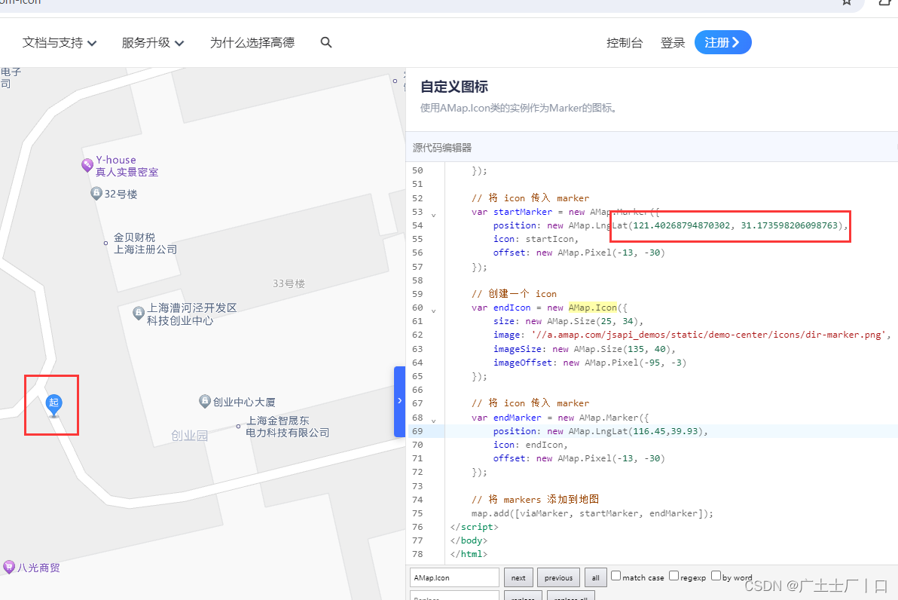898x600 pixels.
Task: Click the '// 创建一个 icon' comment on line 59
Action: [515, 294]
